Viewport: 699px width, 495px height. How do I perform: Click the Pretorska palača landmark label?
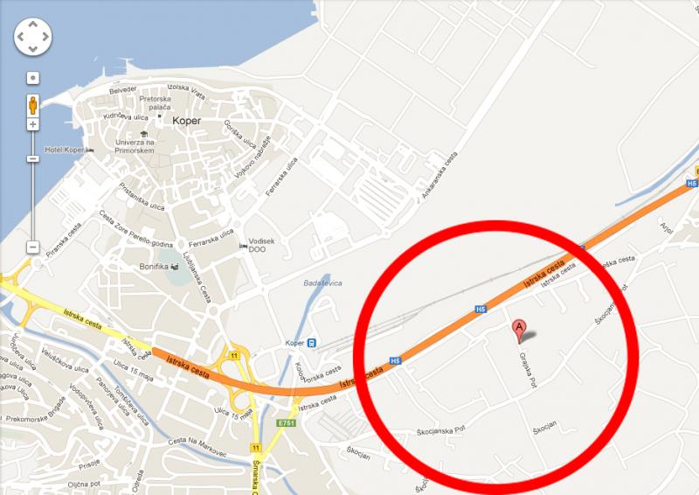pos(155,103)
